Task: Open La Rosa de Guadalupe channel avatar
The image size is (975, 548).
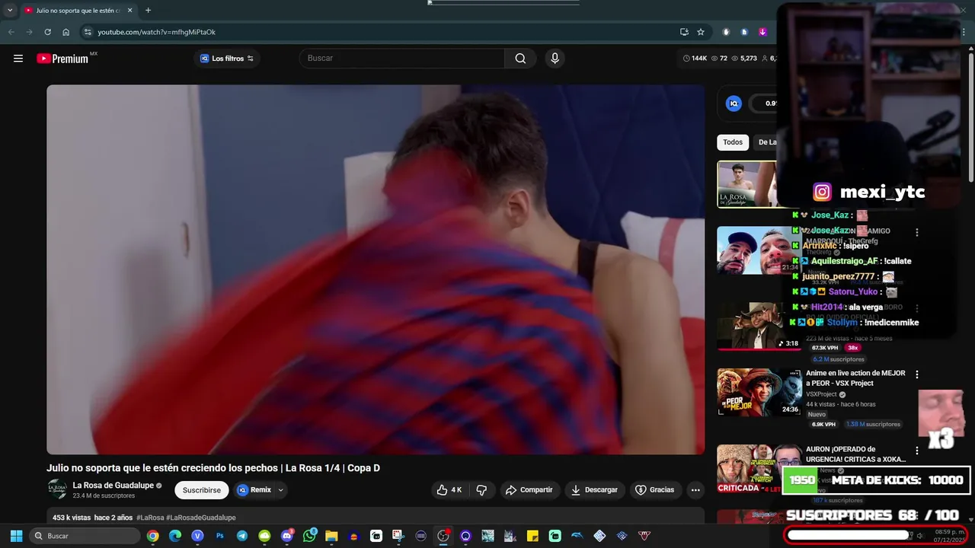Action: (x=57, y=489)
